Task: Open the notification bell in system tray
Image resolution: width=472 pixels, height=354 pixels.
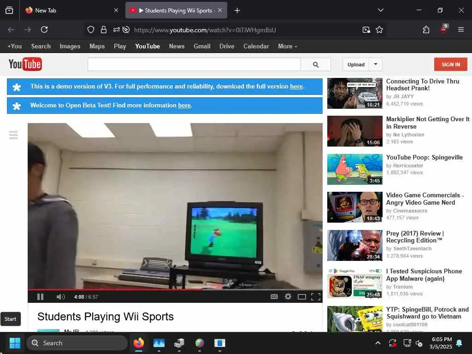Action: (460, 343)
